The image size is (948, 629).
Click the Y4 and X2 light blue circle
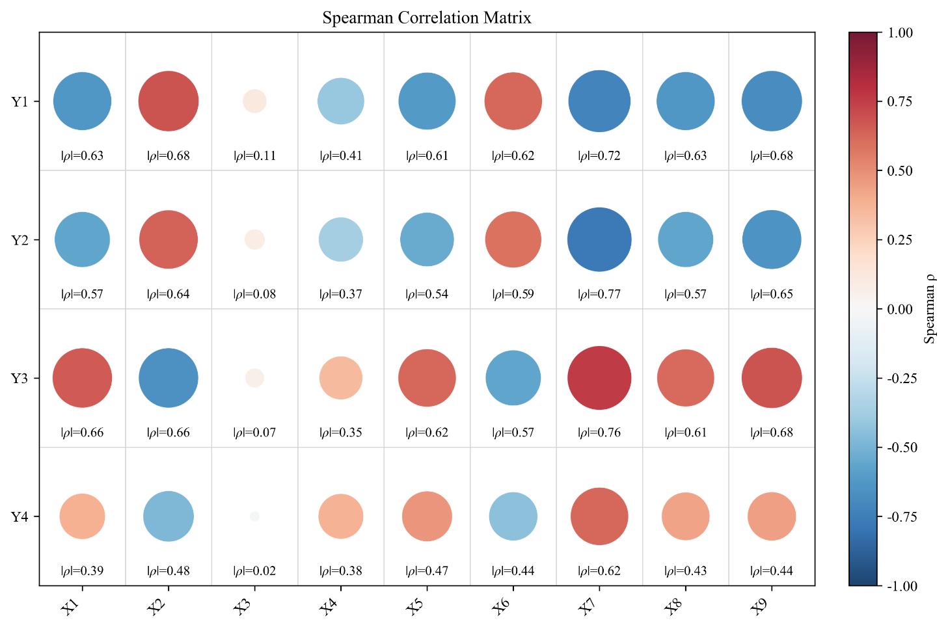[x=169, y=516]
